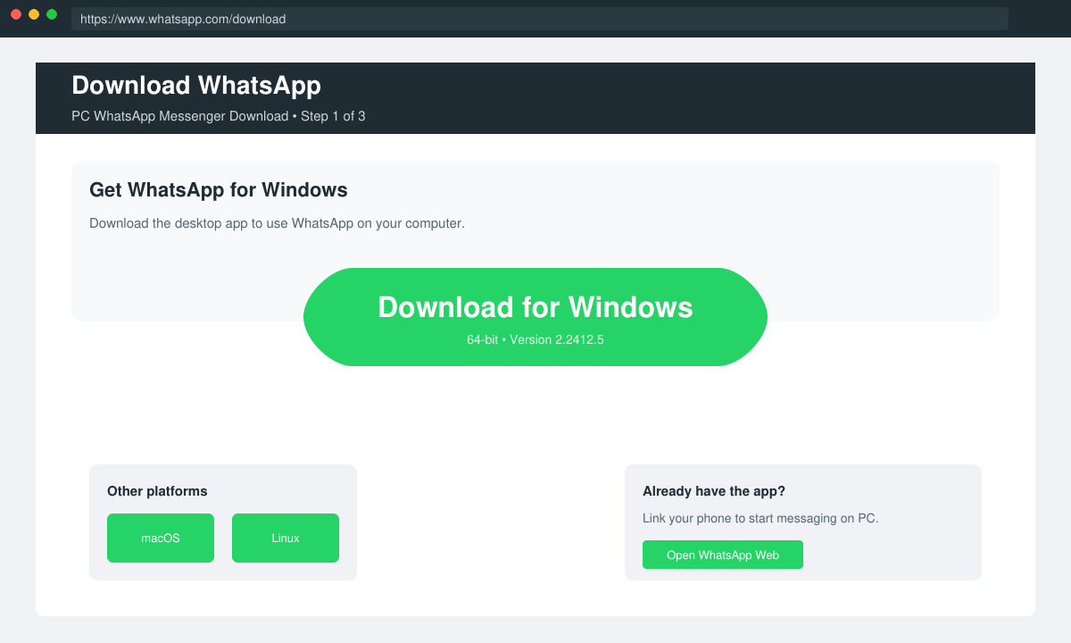Click the Step 1 of 3 subtitle
The width and height of the screenshot is (1071, 643).
(x=219, y=116)
